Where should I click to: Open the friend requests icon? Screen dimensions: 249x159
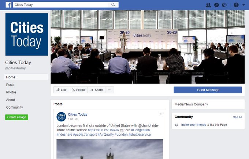(208, 5)
